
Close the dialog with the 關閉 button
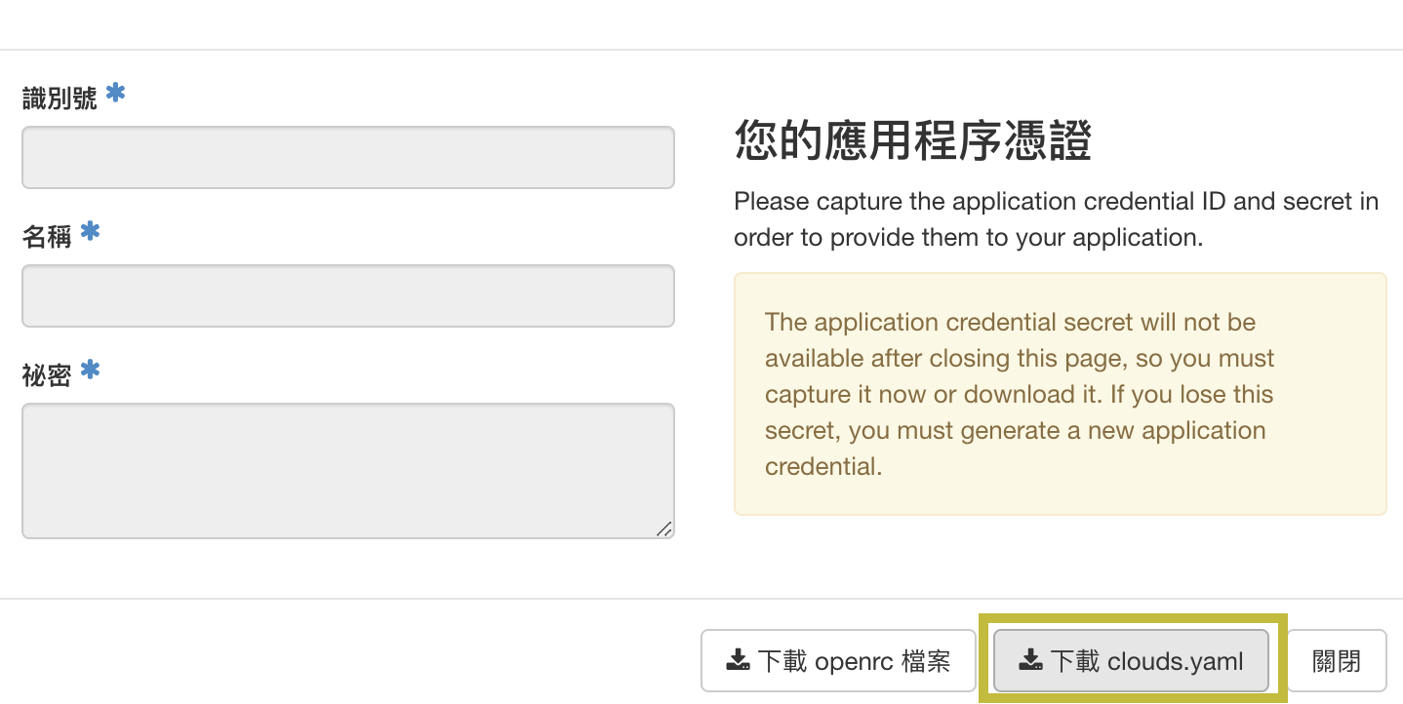pyautogui.click(x=1336, y=661)
